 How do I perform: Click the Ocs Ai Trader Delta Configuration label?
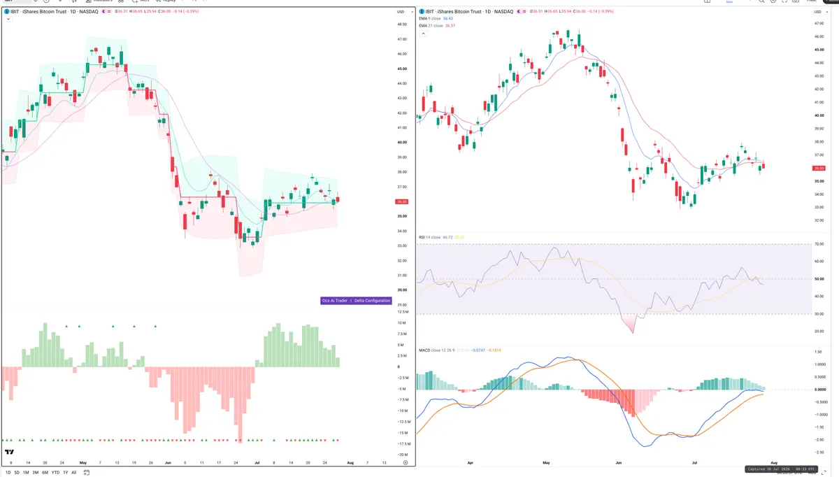tap(356, 300)
